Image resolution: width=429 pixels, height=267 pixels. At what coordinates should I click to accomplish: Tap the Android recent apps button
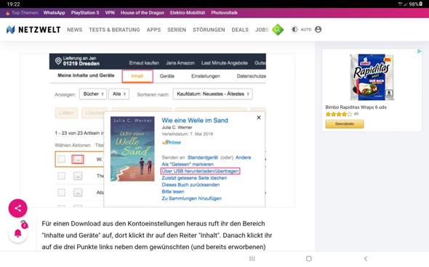point(252,258)
